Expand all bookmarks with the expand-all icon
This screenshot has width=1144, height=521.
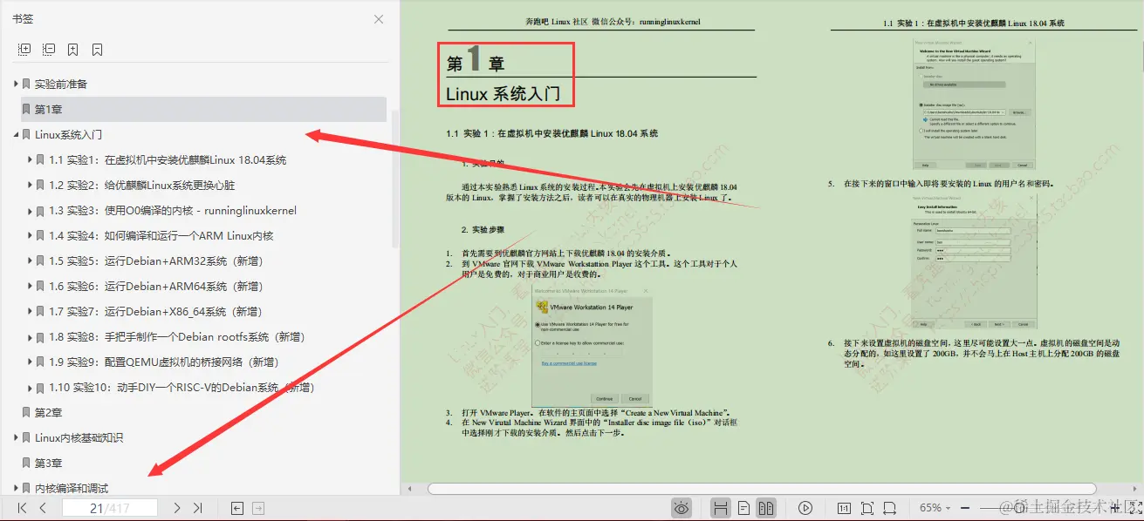pyautogui.click(x=24, y=48)
